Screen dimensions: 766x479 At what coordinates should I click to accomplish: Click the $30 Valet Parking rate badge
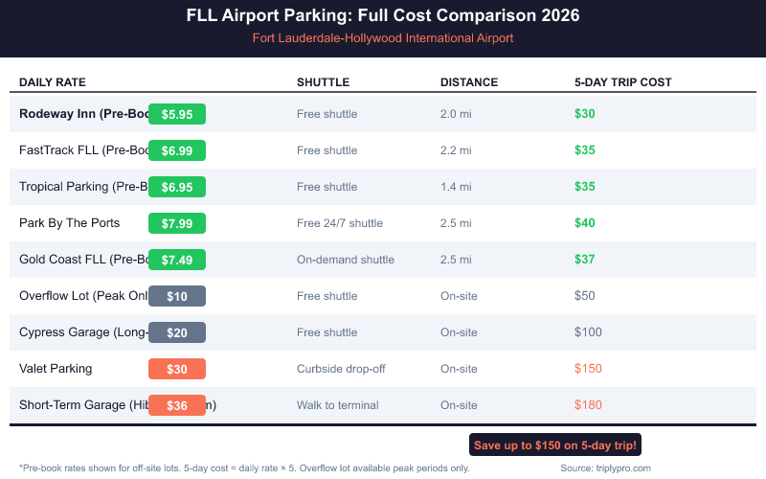177,369
